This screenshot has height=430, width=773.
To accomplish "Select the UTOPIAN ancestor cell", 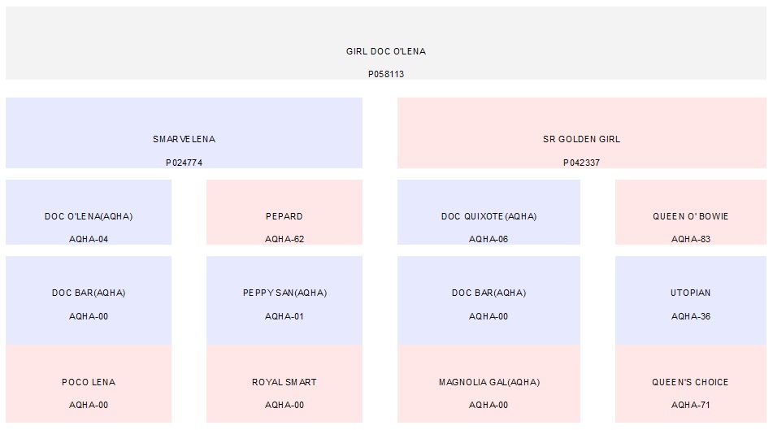I will pos(690,293).
